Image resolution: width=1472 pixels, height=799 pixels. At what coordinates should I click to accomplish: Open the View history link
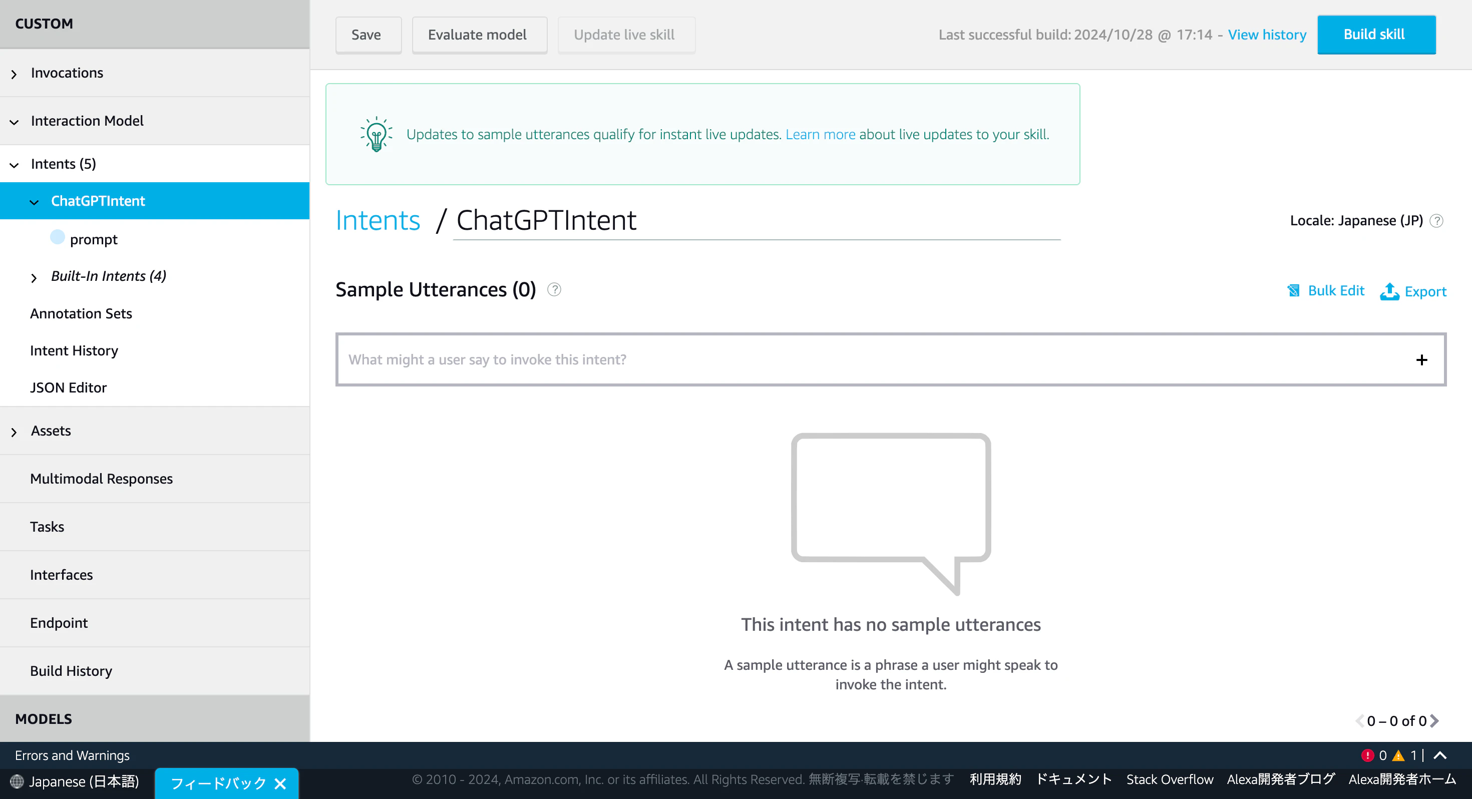pyautogui.click(x=1267, y=35)
